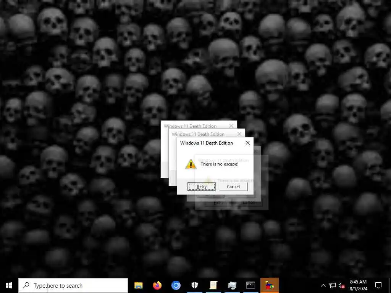
Task: Close the middle Windows 11 Death Edition dialog behind
Action: pos(239,134)
